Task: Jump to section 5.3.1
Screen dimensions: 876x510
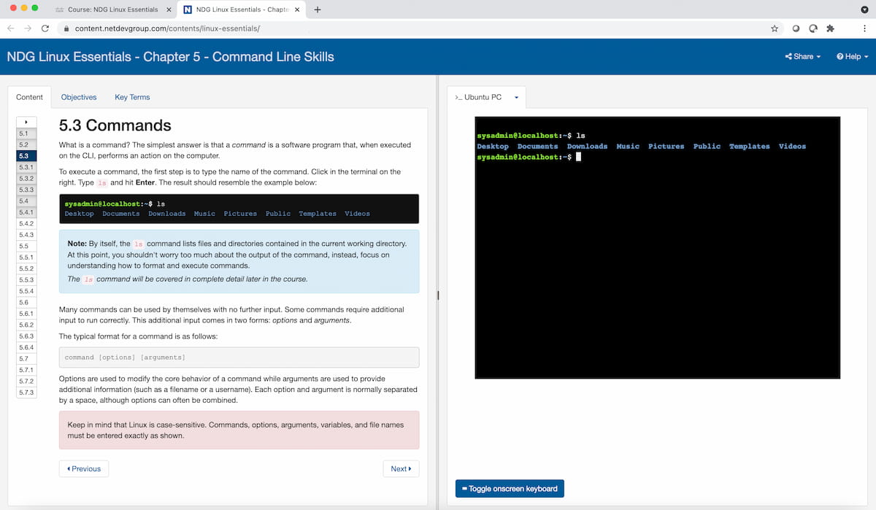Action: [26, 167]
